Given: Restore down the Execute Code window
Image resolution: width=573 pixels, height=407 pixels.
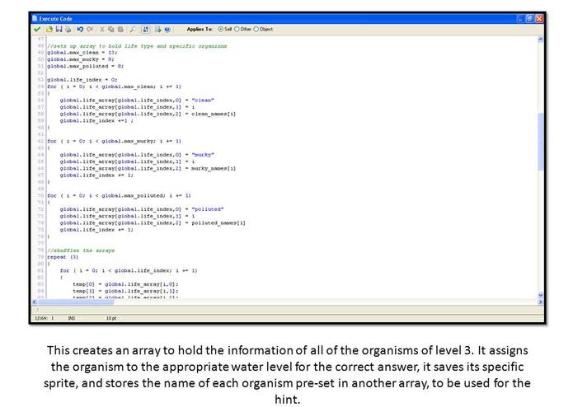Looking at the screenshot, I should [x=529, y=19].
